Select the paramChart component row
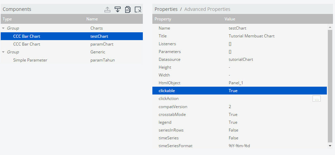 (x=72, y=44)
